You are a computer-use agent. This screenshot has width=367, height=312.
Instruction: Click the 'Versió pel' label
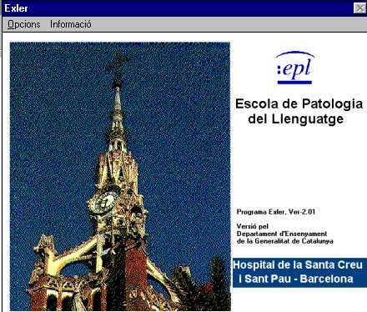pyautogui.click(x=253, y=226)
